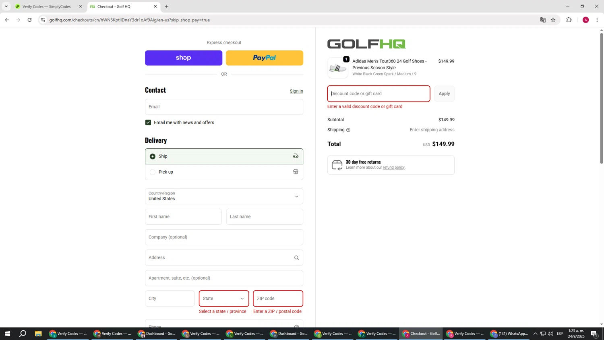Open the Country/Region dropdown
Screen dimensions: 604x340
(x=224, y=196)
